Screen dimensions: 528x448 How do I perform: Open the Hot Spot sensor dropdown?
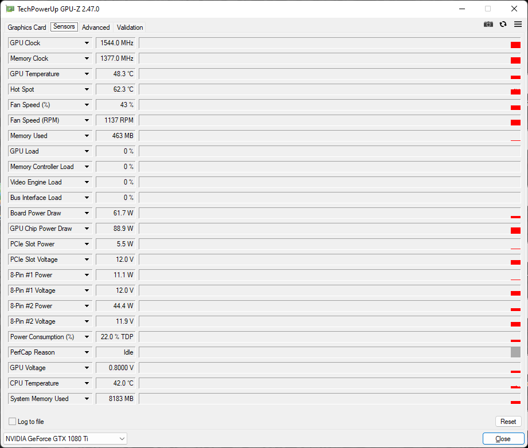click(x=87, y=89)
